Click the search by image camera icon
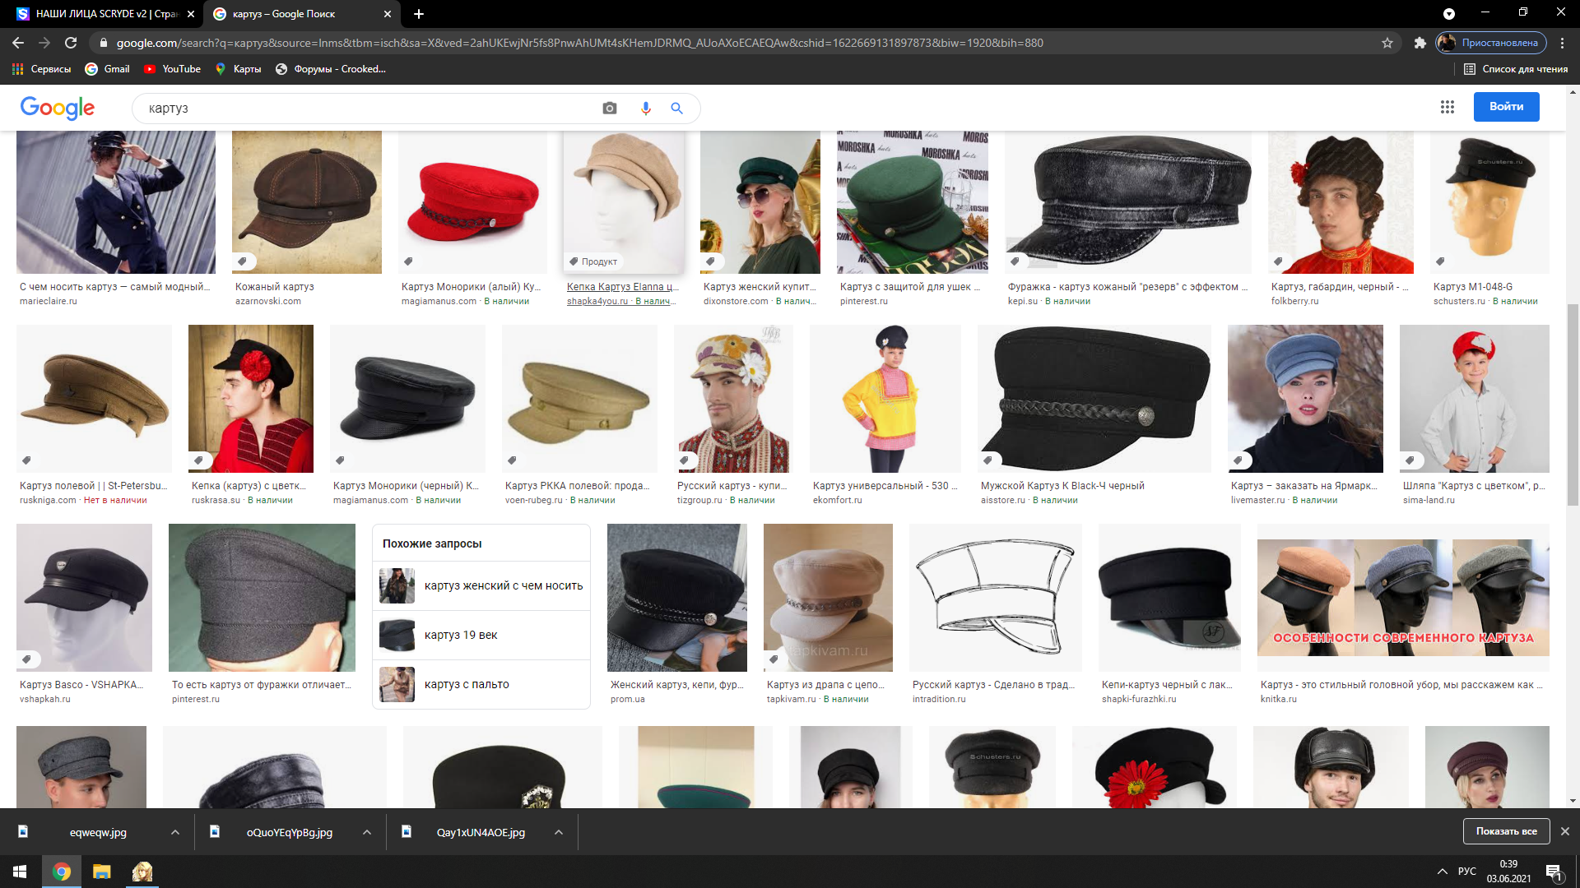 (x=609, y=109)
